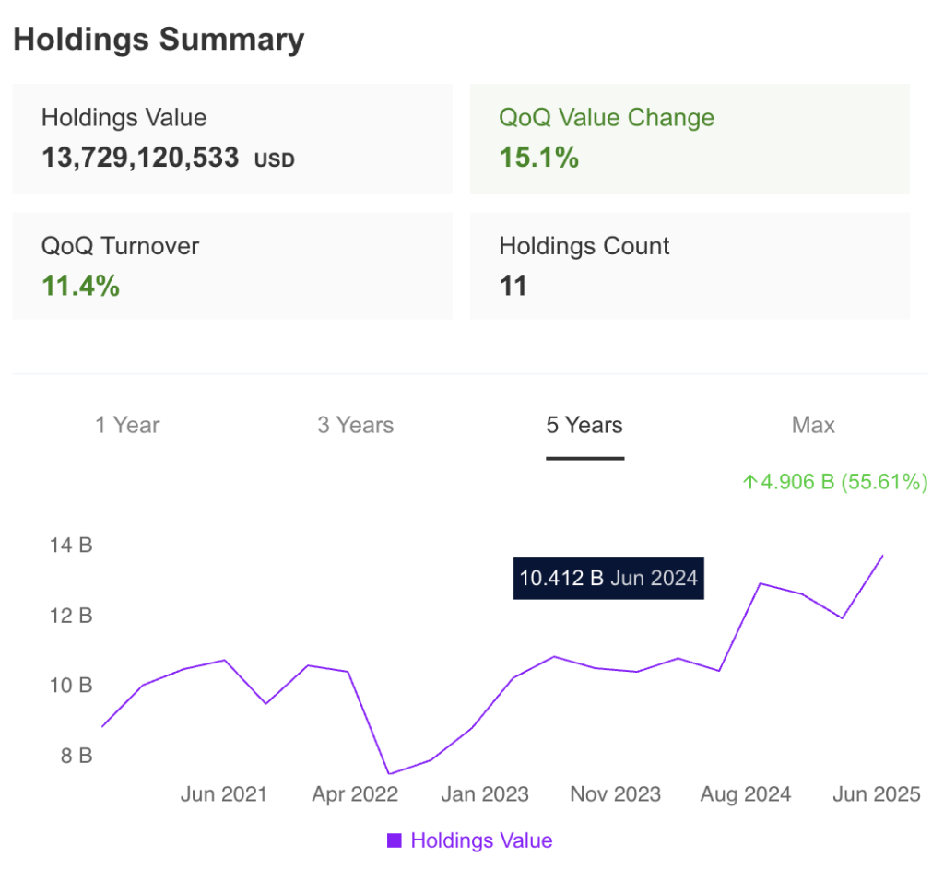Select the Jun 2025 axis label
Screen dimensions: 944x869
[876, 793]
